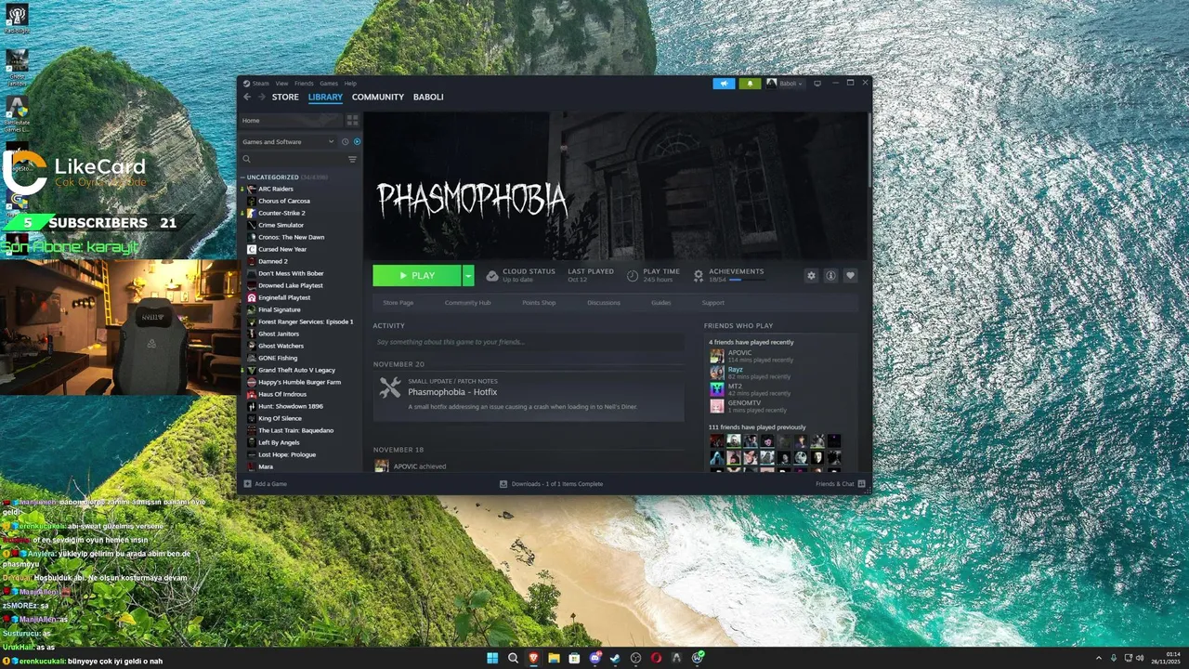Open the View menu

click(281, 84)
